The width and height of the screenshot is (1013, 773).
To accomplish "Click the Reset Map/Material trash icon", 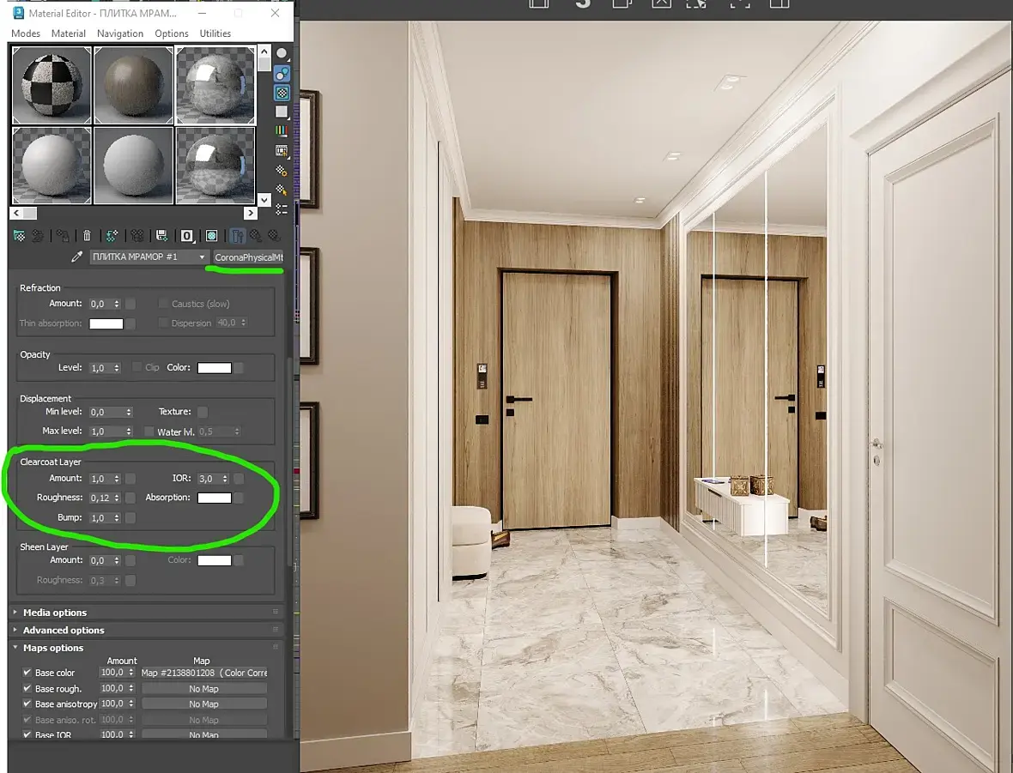I will pos(88,236).
